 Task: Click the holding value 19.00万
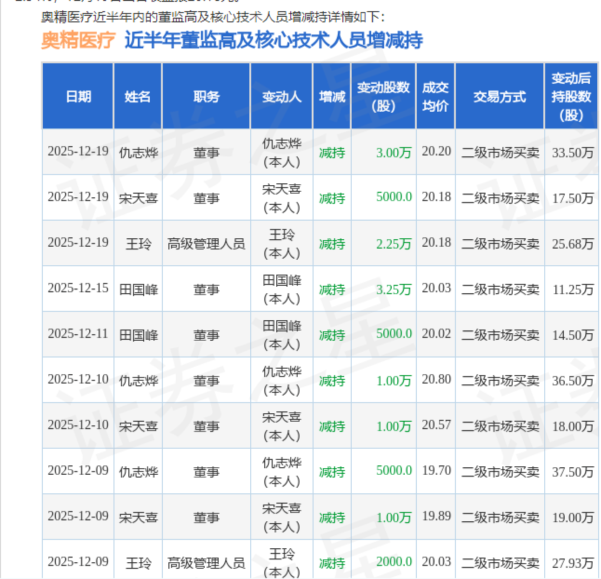click(x=573, y=518)
